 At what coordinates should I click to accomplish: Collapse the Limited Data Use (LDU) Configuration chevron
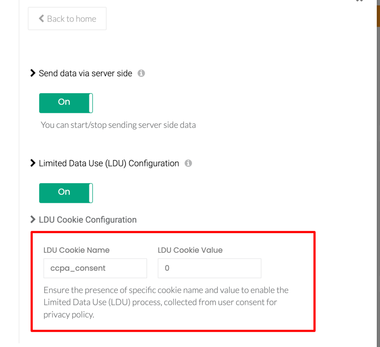[33, 163]
